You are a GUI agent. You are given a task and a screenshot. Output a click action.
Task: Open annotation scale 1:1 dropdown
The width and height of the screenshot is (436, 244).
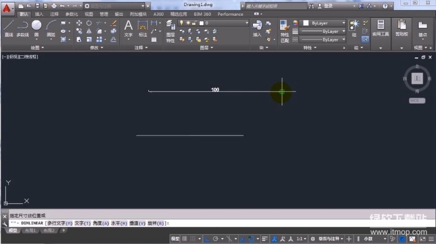[301, 239]
